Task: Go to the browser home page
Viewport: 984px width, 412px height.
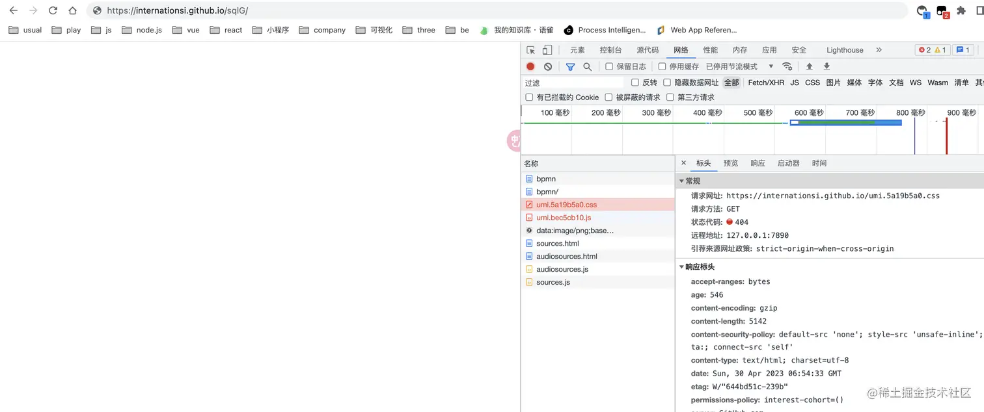Action: (73, 10)
